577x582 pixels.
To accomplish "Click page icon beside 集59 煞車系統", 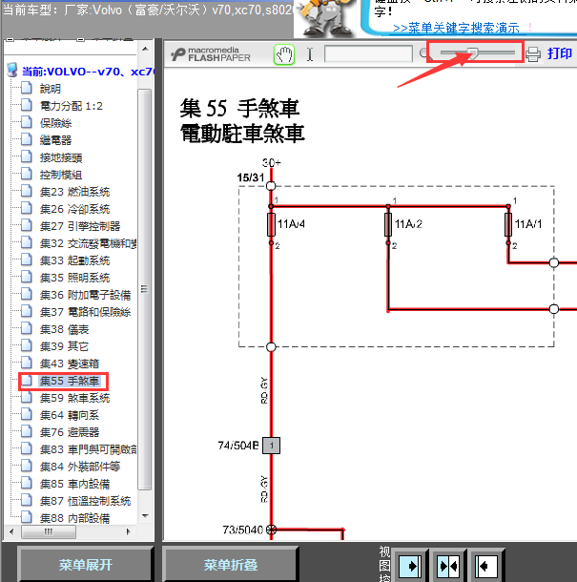I will (x=27, y=397).
